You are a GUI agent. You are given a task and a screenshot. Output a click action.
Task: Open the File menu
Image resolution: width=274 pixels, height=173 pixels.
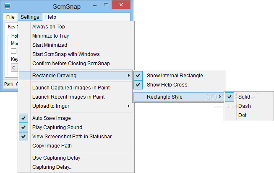pyautogui.click(x=10, y=17)
